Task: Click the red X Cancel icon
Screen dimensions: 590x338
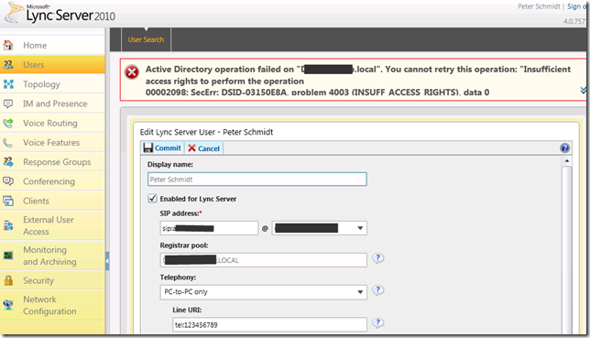Action: [x=191, y=147]
